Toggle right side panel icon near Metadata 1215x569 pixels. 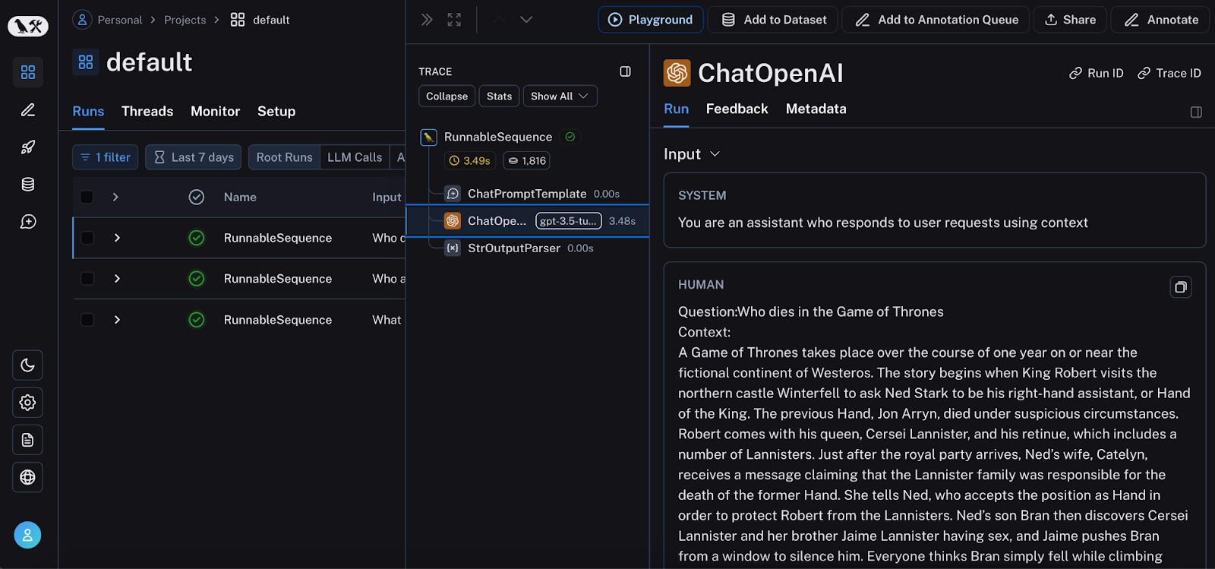tap(1196, 112)
